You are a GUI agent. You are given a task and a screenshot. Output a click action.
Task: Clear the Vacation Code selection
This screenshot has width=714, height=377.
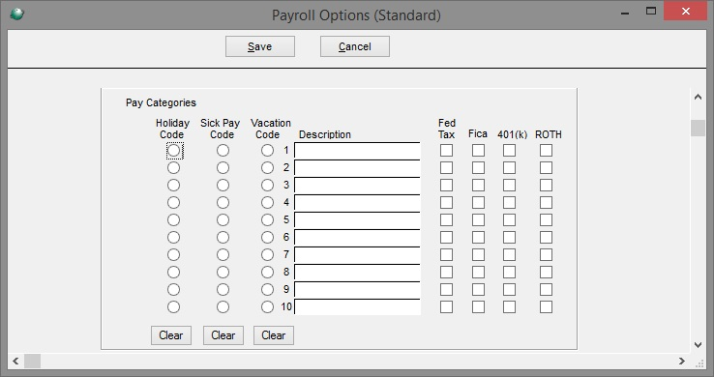pos(274,335)
